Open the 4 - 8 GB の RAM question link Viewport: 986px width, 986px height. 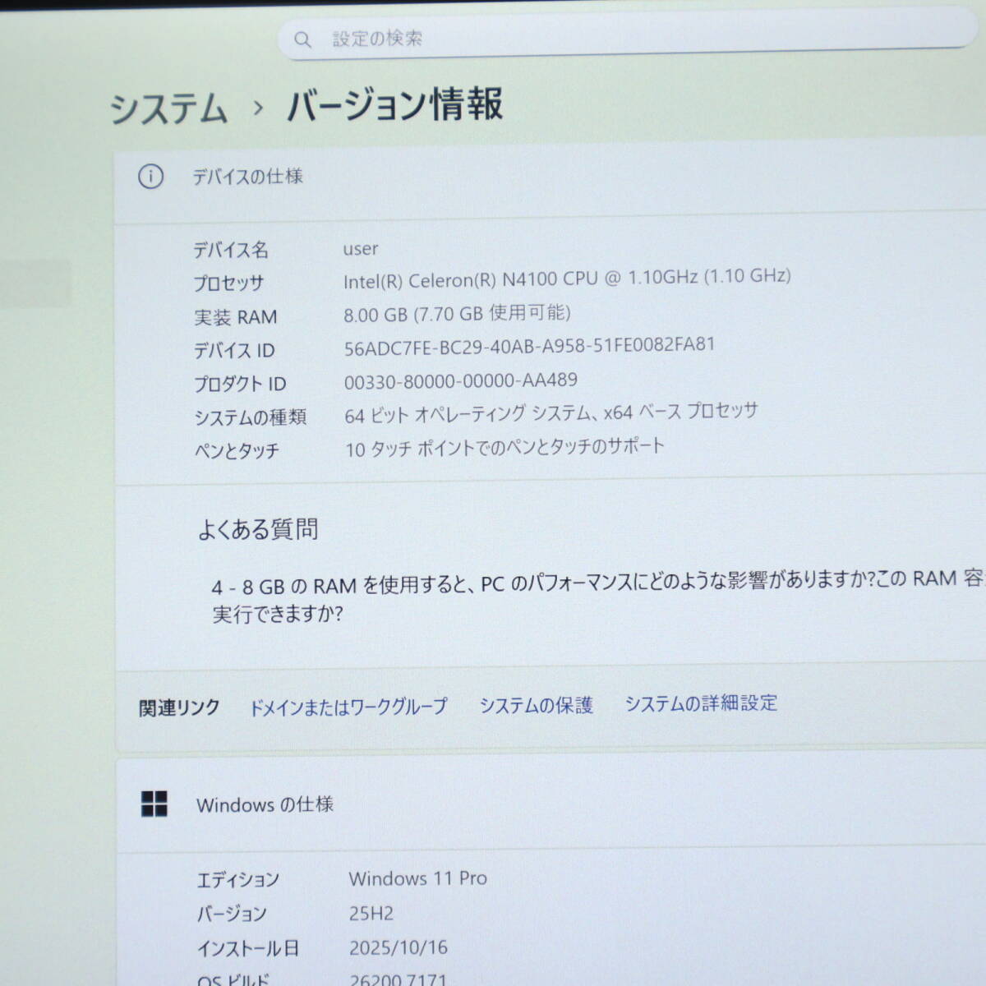[597, 597]
